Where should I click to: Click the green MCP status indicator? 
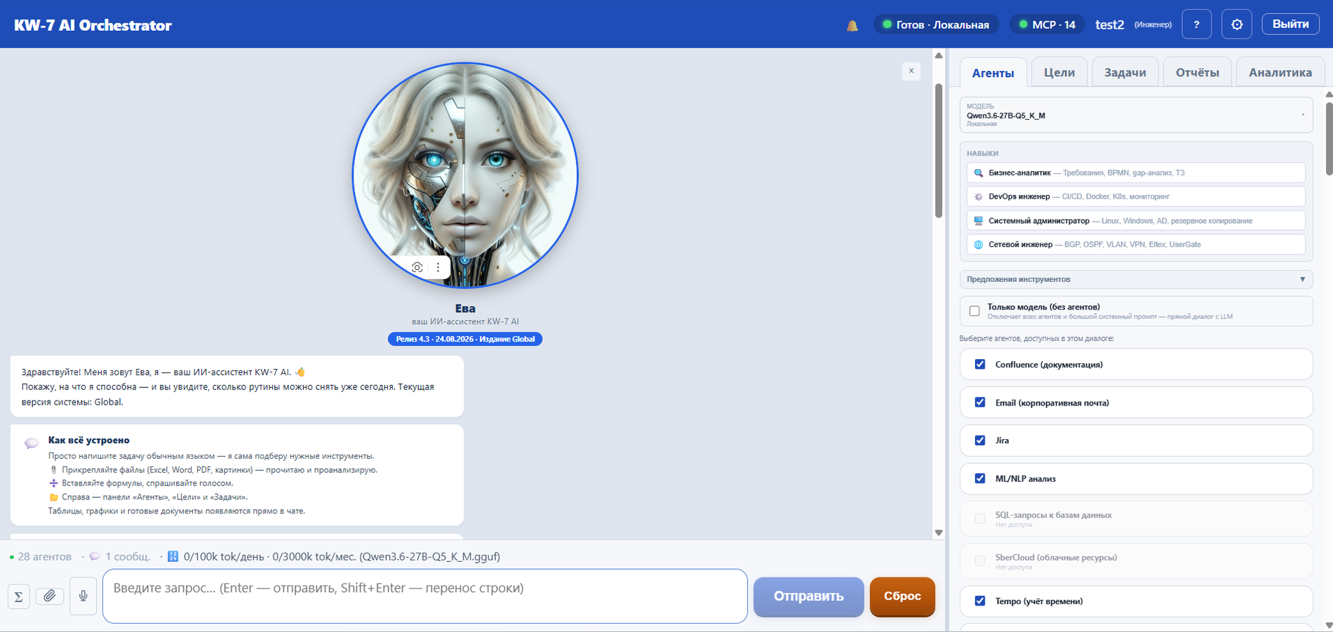click(x=1023, y=25)
